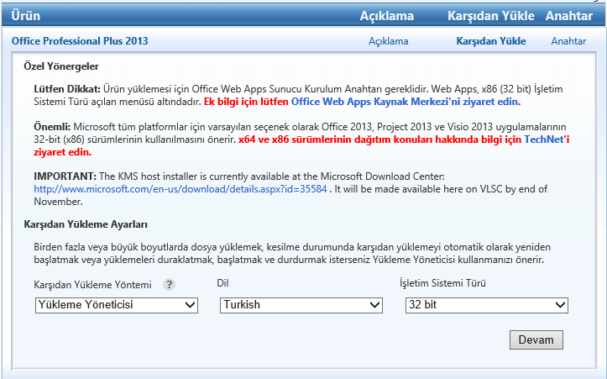Open the Anahtar link in the product row
Screen dimensions: 607x379
[568, 40]
